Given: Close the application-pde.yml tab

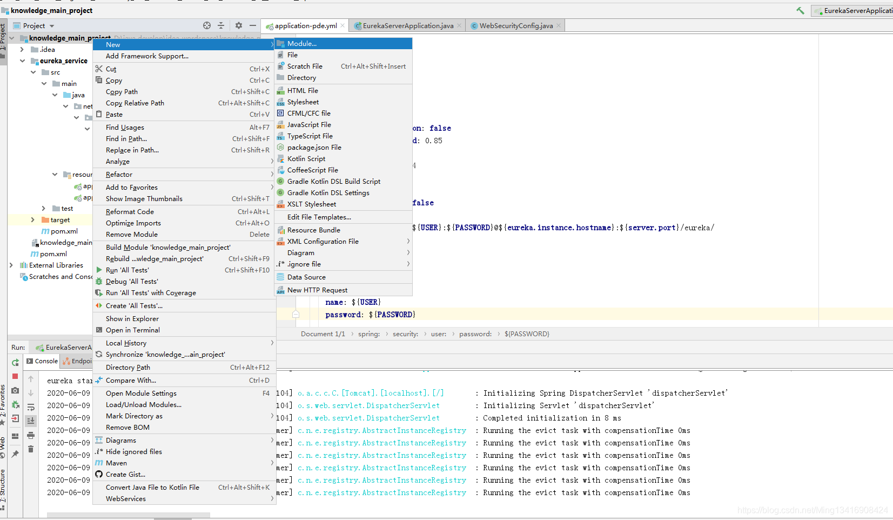Looking at the screenshot, I should pyautogui.click(x=343, y=25).
